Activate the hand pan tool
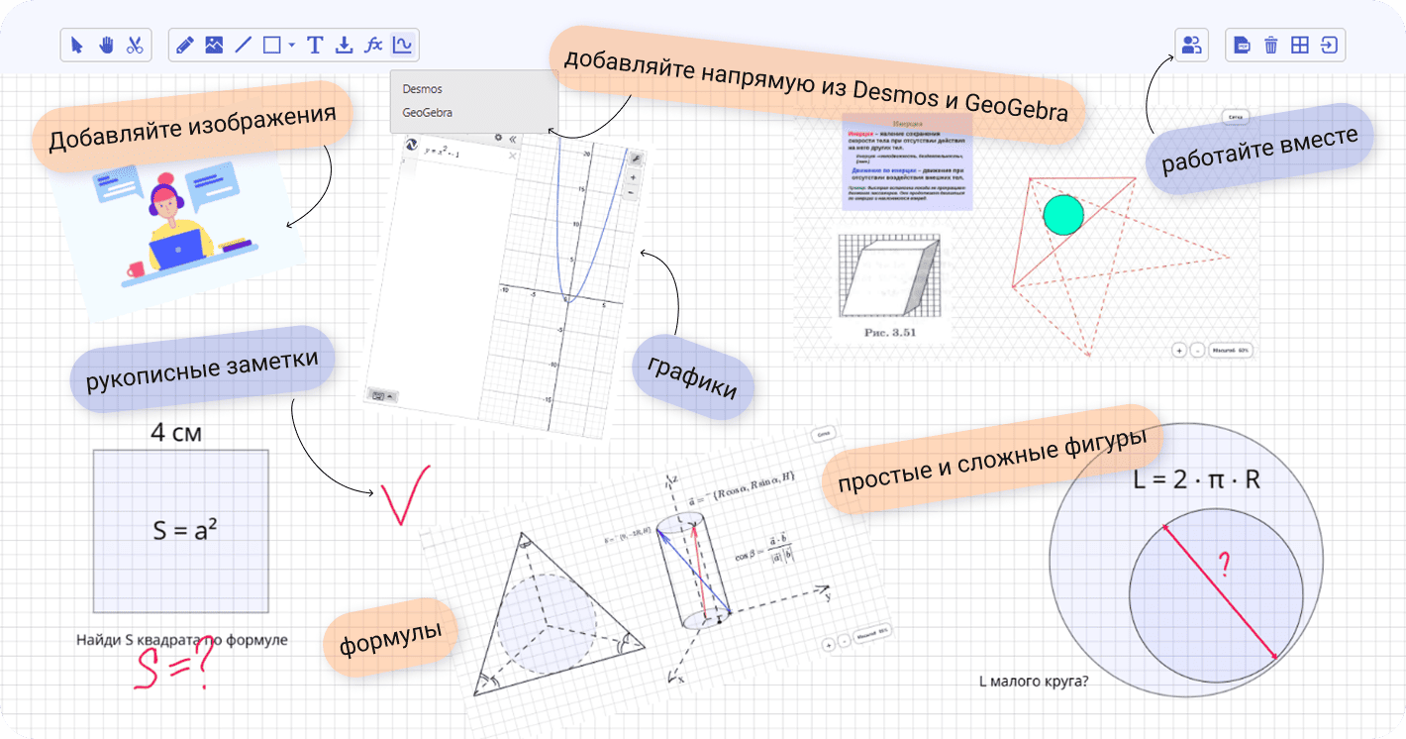 point(106,45)
